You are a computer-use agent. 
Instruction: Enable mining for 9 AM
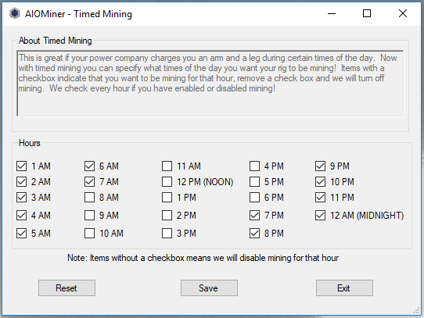(89, 216)
